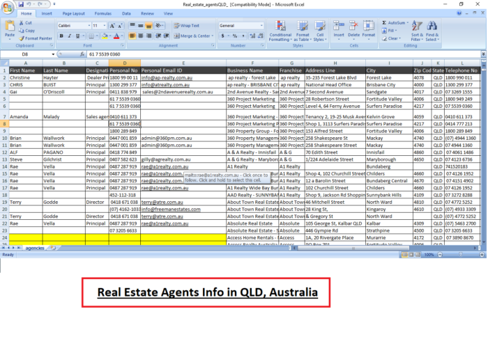
Task: Click Delete cells button
Action: [x=353, y=30]
